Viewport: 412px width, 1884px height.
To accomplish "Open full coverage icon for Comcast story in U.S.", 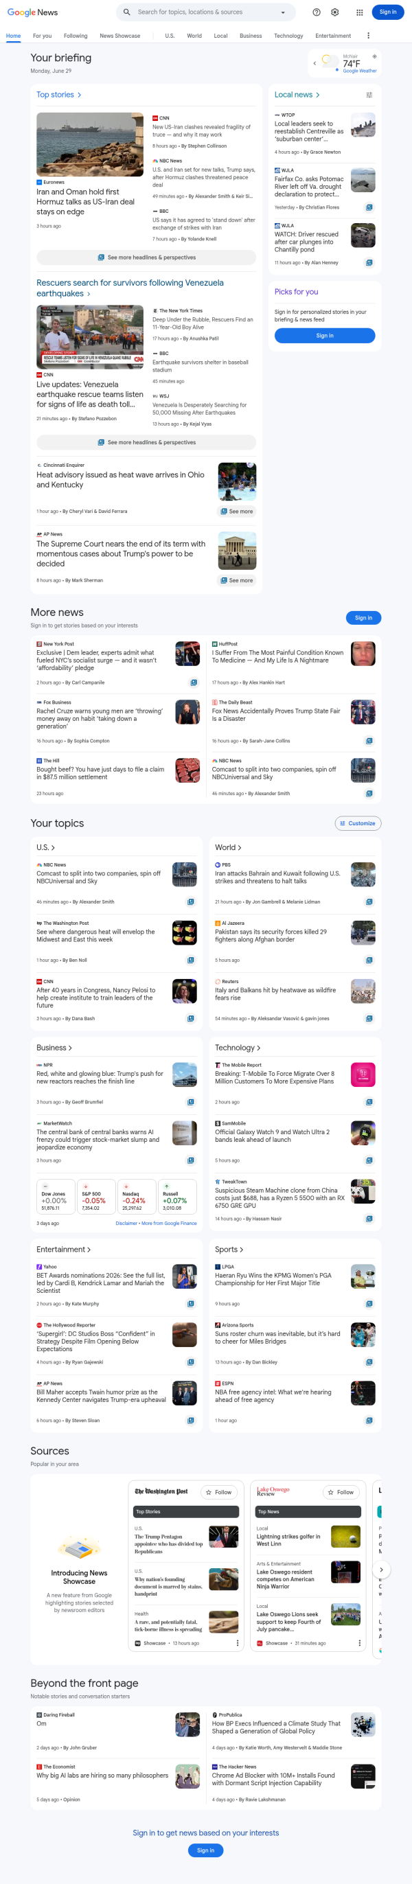I will pyautogui.click(x=190, y=901).
